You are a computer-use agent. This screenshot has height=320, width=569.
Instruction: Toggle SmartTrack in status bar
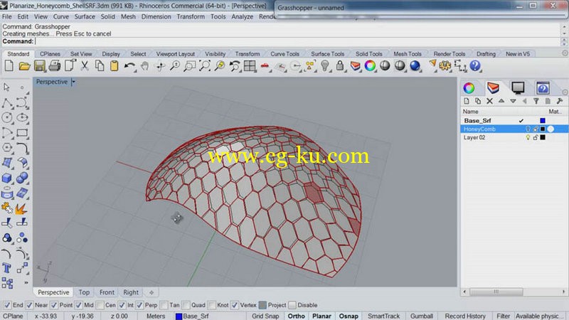click(x=383, y=316)
